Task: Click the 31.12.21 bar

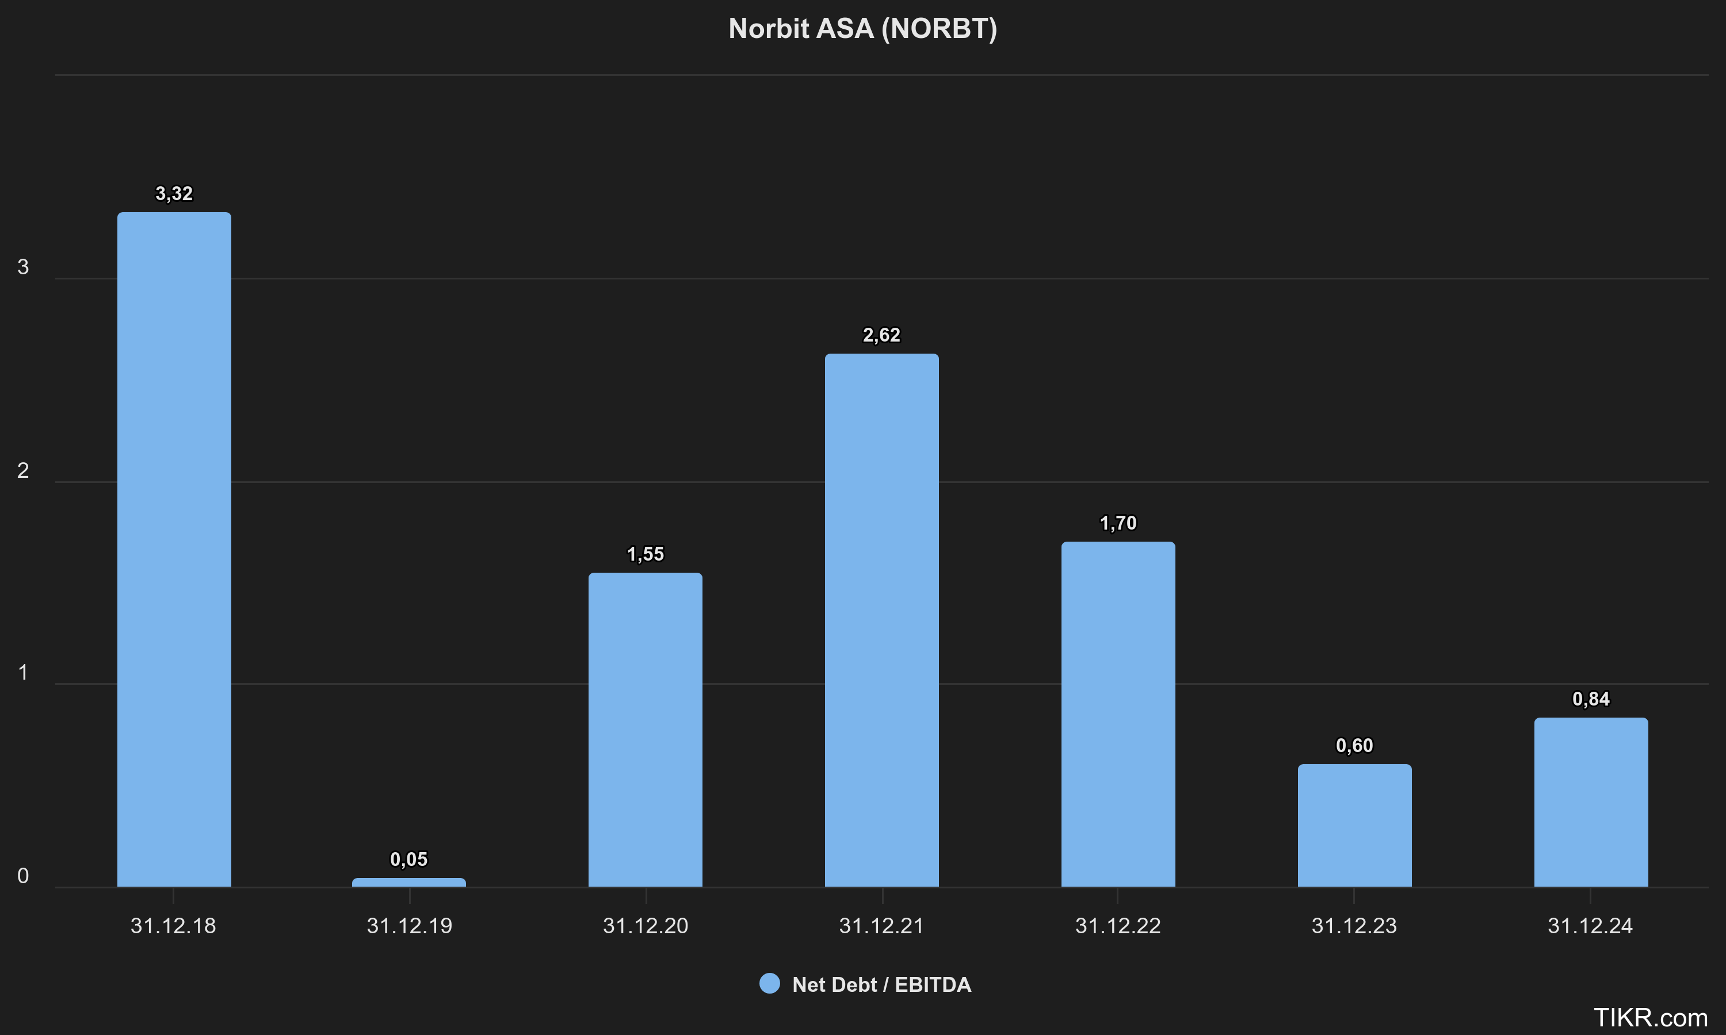Action: coord(881,620)
